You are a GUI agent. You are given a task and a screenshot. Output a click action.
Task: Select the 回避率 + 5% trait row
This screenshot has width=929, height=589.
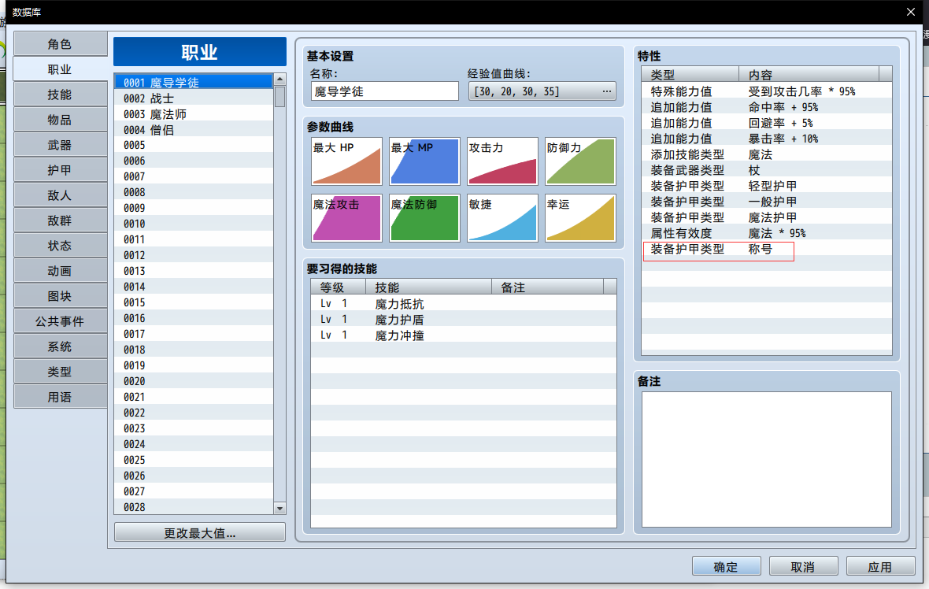pos(767,123)
